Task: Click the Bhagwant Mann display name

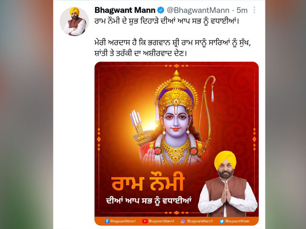Action: [125, 10]
